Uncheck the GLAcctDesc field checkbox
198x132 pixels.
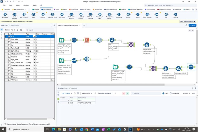(x=9, y=51)
